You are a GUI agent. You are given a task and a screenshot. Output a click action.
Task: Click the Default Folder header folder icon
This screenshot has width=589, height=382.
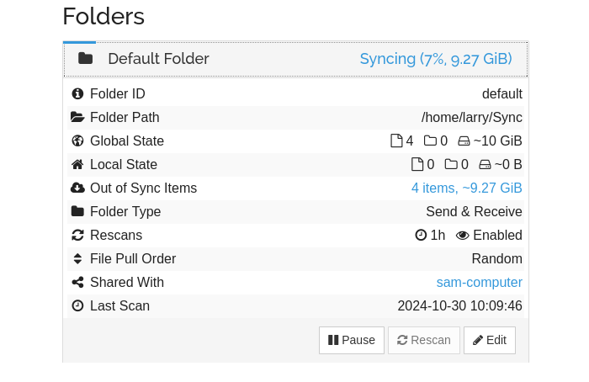[x=85, y=58]
